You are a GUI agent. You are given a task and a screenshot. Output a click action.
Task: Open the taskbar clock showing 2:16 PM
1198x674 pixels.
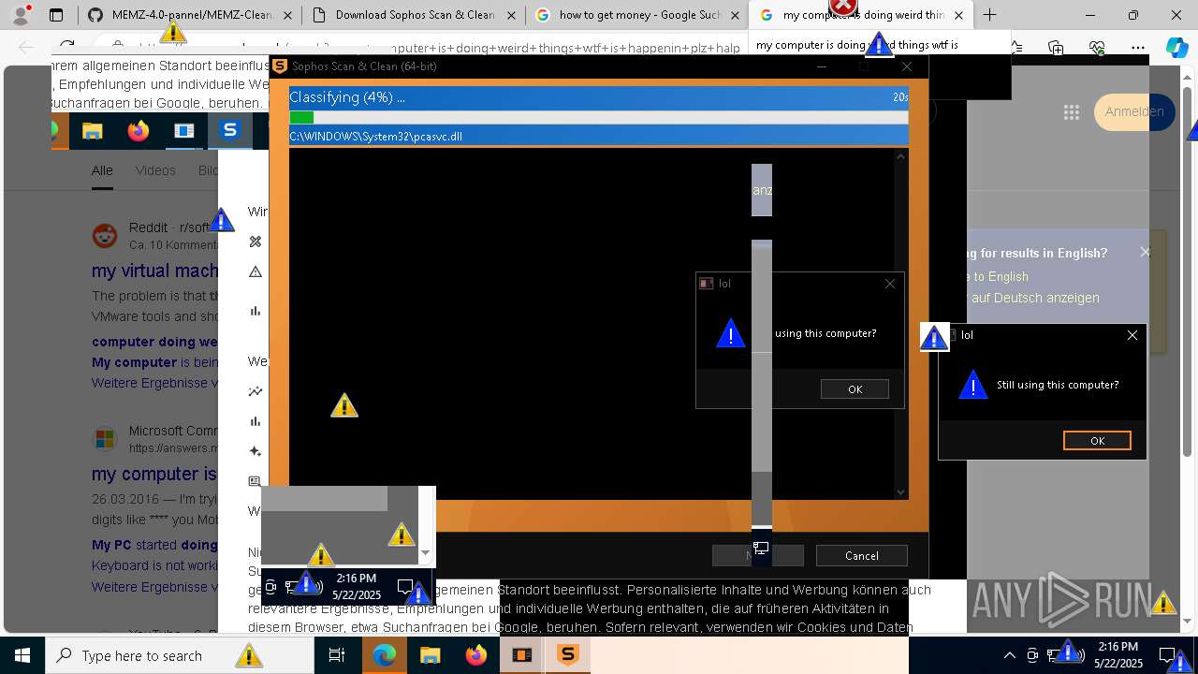coord(1118,654)
